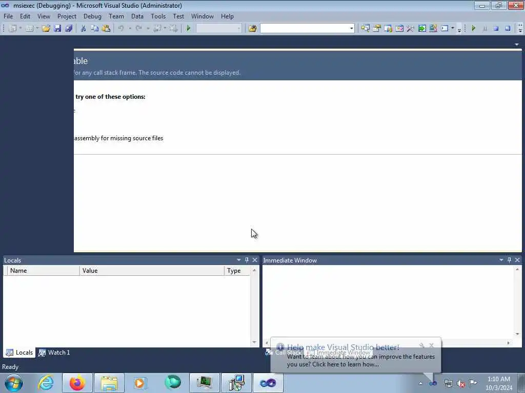This screenshot has width=525, height=393.
Task: Open the Debug menu
Action: (x=92, y=16)
